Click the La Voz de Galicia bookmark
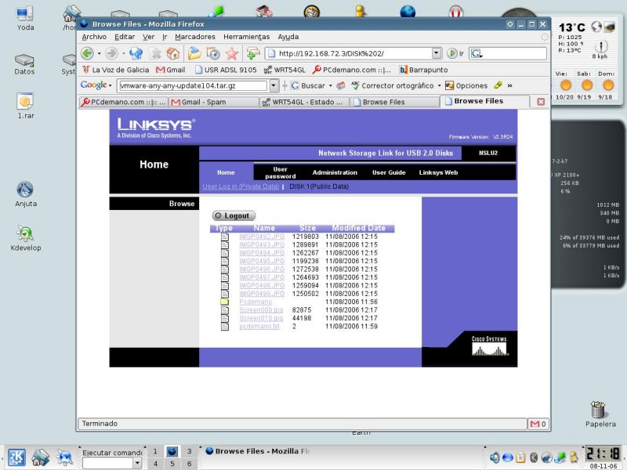Viewport: 627px width, 470px height. pyautogui.click(x=116, y=70)
